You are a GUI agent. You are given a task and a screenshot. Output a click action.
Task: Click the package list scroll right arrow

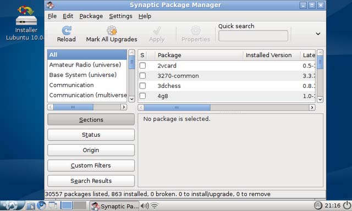312,108
